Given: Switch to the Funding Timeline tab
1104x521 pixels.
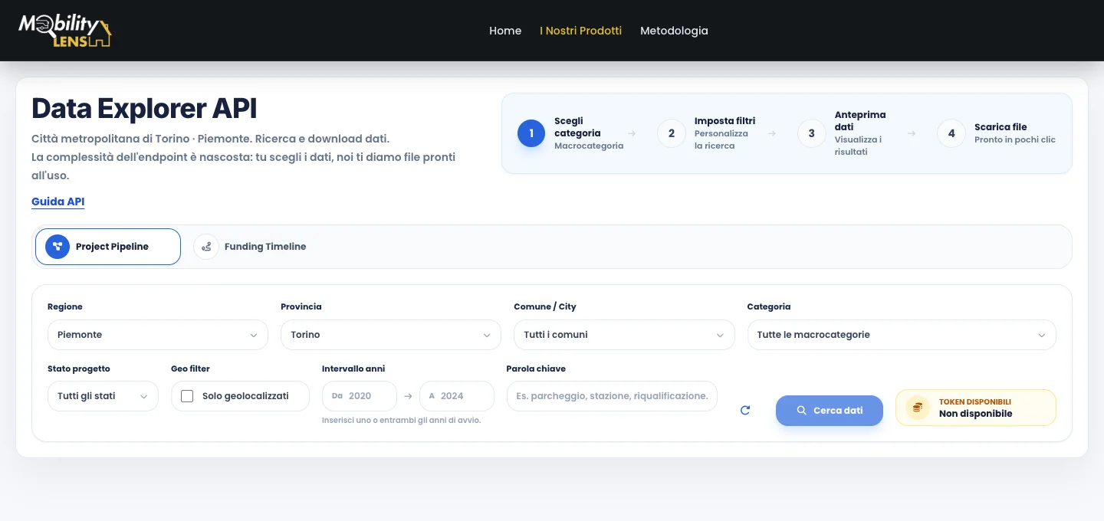Looking at the screenshot, I should 251,247.
